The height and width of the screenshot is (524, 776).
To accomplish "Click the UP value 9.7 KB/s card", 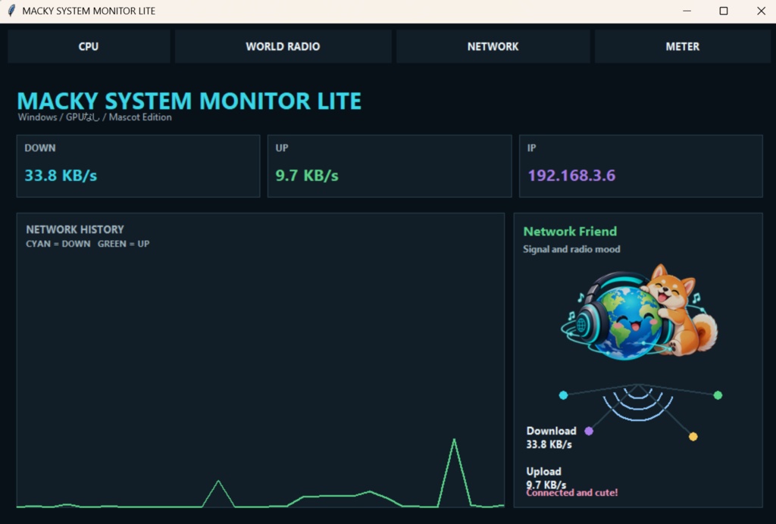I will click(x=390, y=166).
